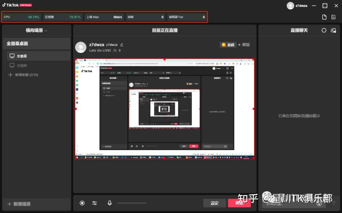Image resolution: width=342 pixels, height=213 pixels.
Task: Click the record circle icon
Action: pos(82,203)
